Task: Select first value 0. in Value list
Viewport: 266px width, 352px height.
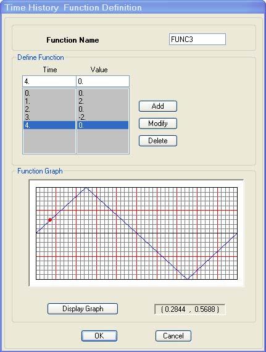Action: [x=102, y=93]
